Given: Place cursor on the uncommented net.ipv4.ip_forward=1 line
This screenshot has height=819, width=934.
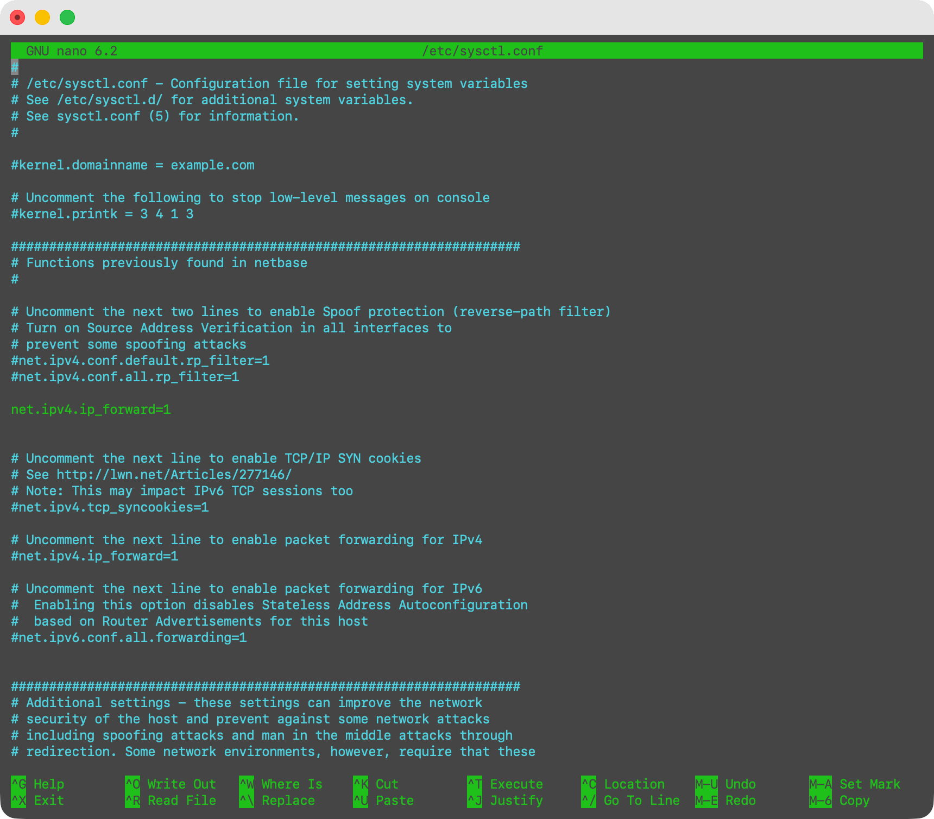Looking at the screenshot, I should pos(91,409).
